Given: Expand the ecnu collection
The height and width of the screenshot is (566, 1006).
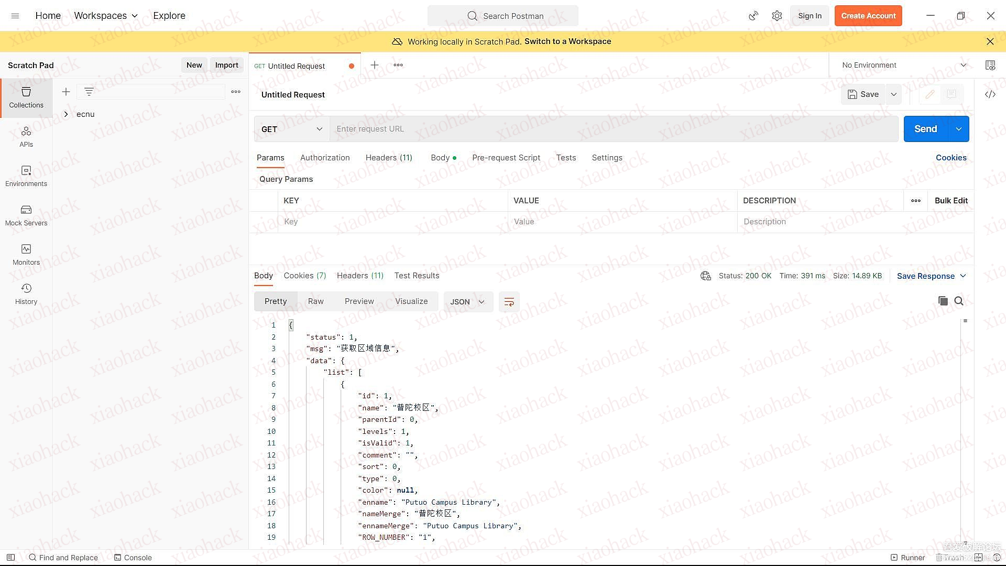Looking at the screenshot, I should tap(66, 114).
